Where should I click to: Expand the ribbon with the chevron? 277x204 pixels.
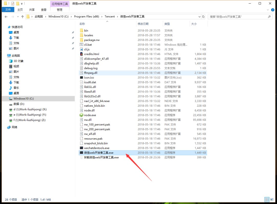point(268,10)
